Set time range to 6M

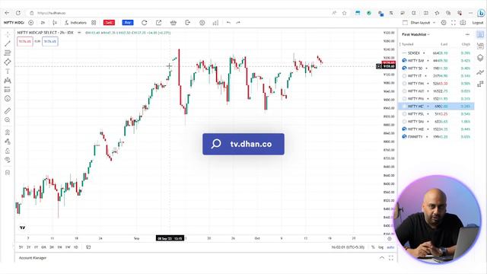(x=43, y=247)
